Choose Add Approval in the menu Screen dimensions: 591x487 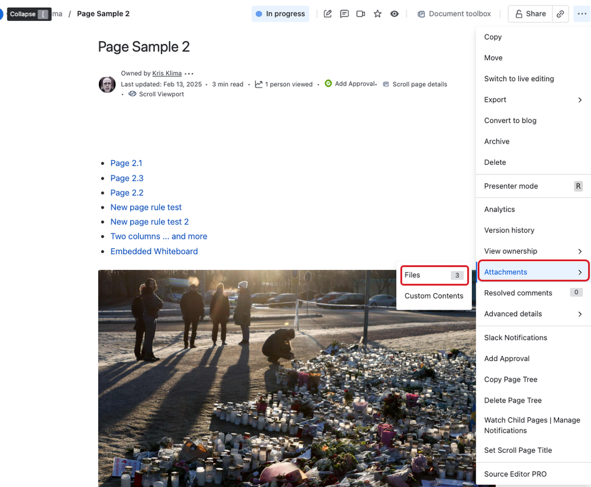coord(533,359)
